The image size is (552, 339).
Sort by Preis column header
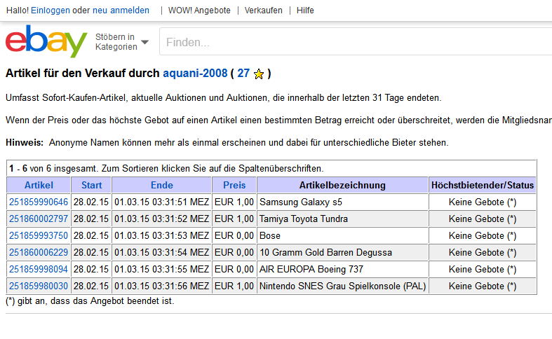point(234,185)
